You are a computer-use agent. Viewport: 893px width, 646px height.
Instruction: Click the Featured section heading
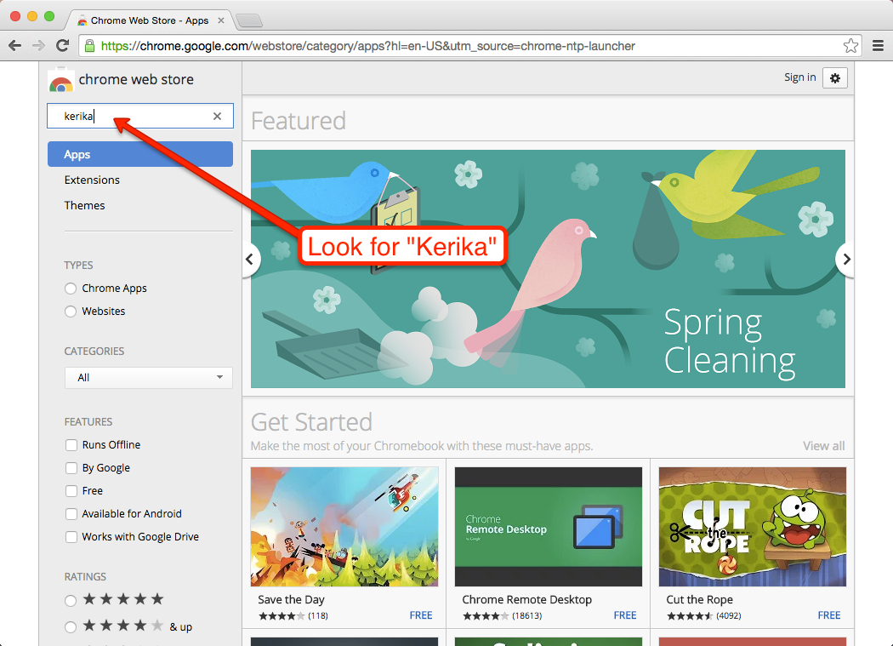point(299,121)
